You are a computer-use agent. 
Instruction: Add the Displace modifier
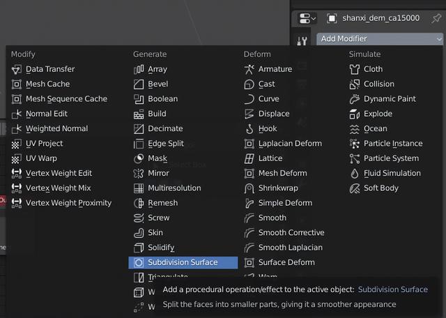click(273, 114)
